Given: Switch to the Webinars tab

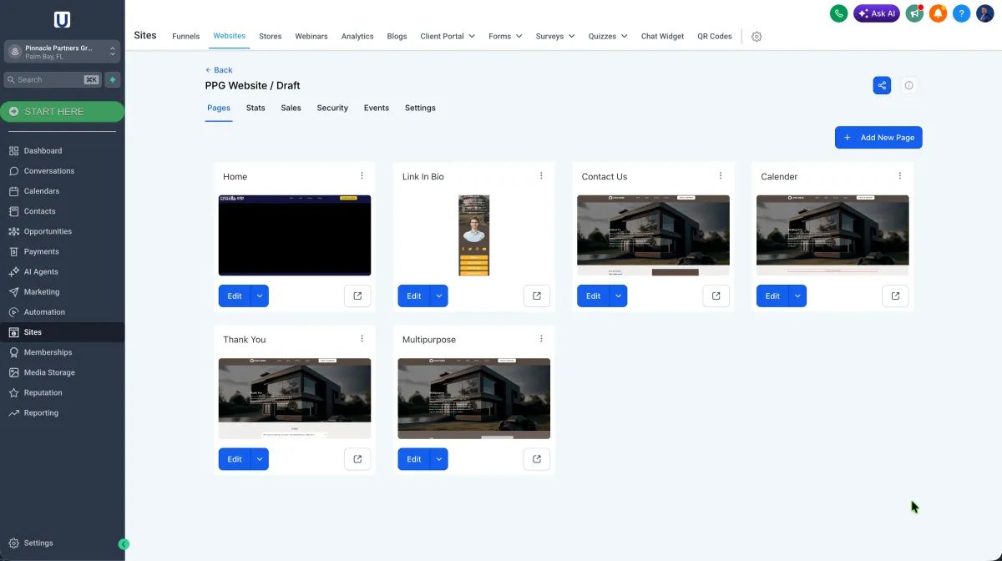Looking at the screenshot, I should pyautogui.click(x=311, y=37).
